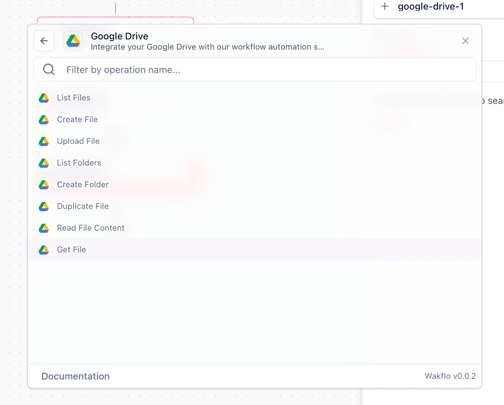Select the Read File Content operation
The image size is (504, 405).
coord(91,228)
